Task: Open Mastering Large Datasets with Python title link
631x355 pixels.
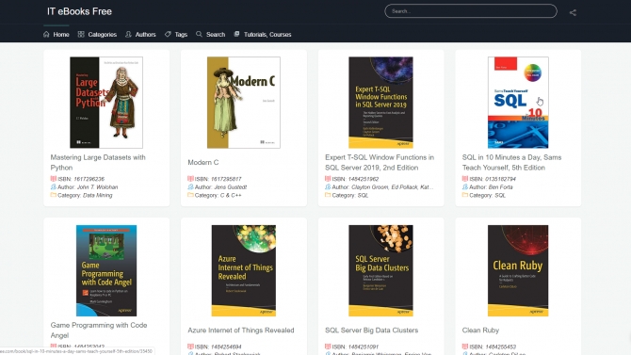Action: click(x=98, y=162)
